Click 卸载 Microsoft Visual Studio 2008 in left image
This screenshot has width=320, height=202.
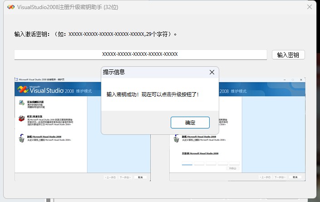tap(44, 137)
